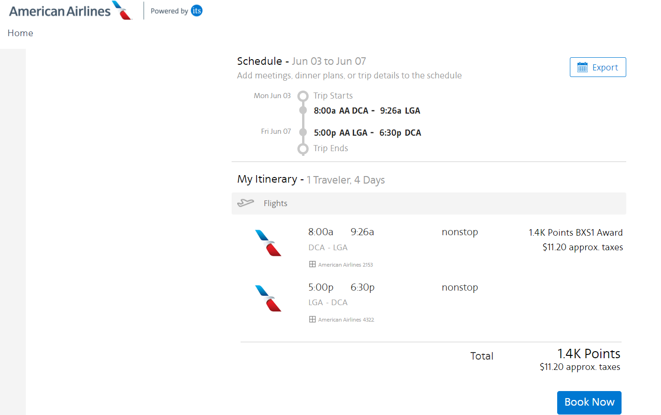Click the 'Trip Starts' label
This screenshot has width=661, height=415.
333,96
